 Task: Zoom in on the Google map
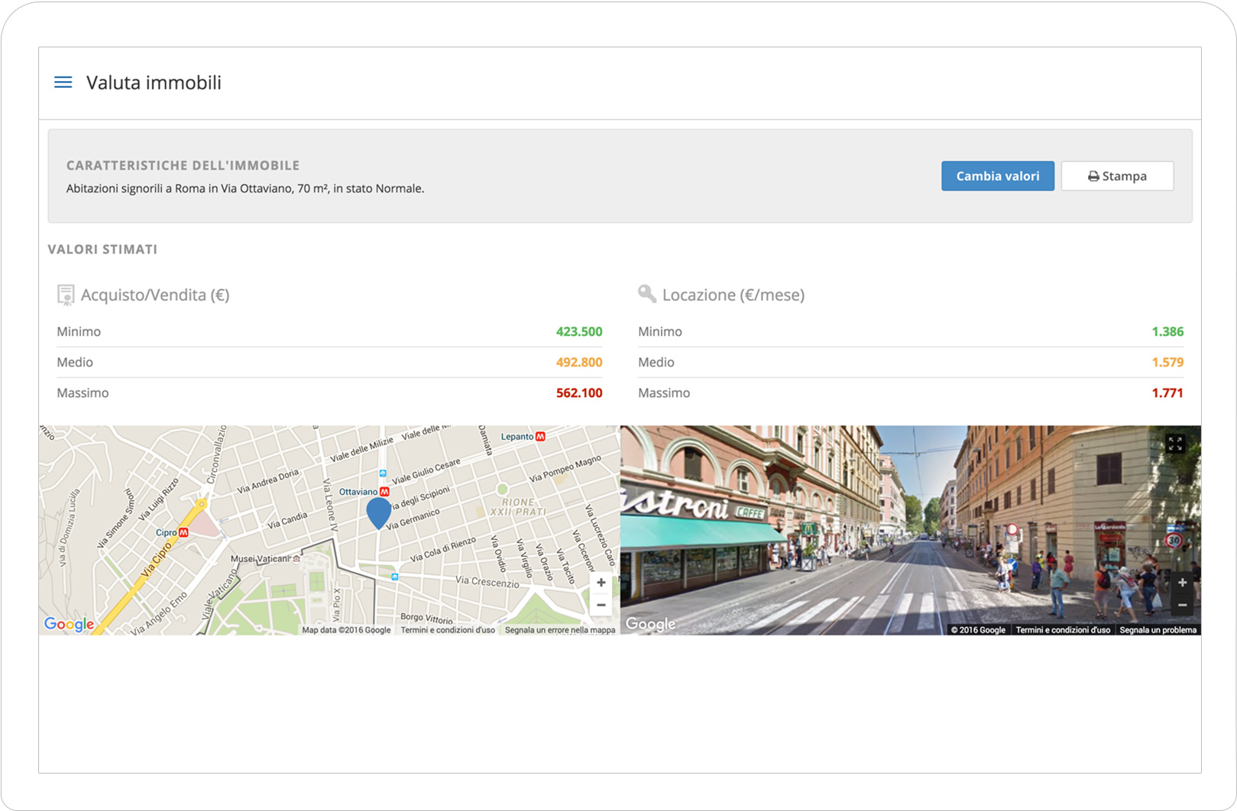(x=601, y=583)
